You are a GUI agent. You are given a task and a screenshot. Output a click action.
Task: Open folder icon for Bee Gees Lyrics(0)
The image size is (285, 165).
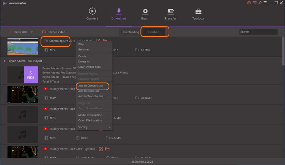coord(107,149)
